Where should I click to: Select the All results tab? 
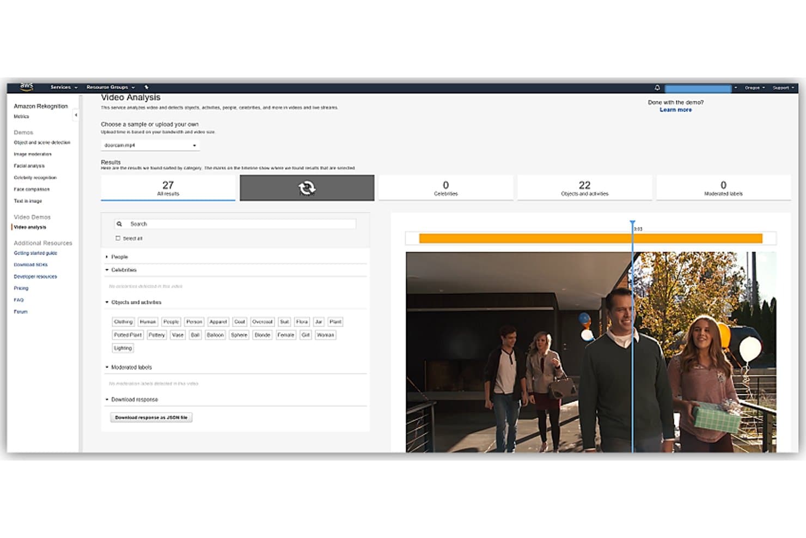168,188
